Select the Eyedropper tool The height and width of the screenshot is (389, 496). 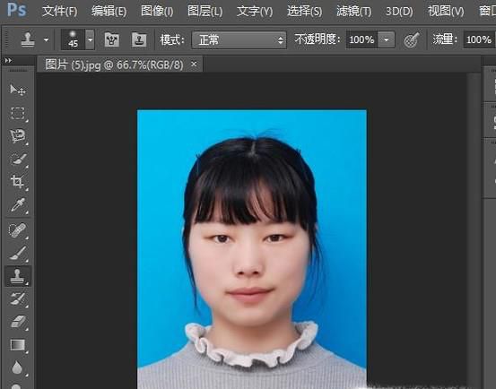pyautogui.click(x=18, y=204)
